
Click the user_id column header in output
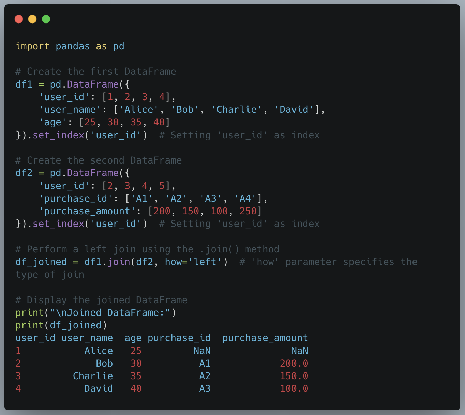click(35, 338)
